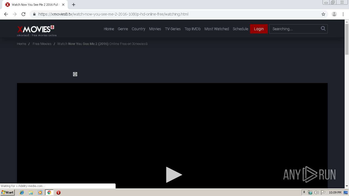The image size is (349, 196).
Task: Open Windows Media Player from taskbar
Action: tap(40, 192)
